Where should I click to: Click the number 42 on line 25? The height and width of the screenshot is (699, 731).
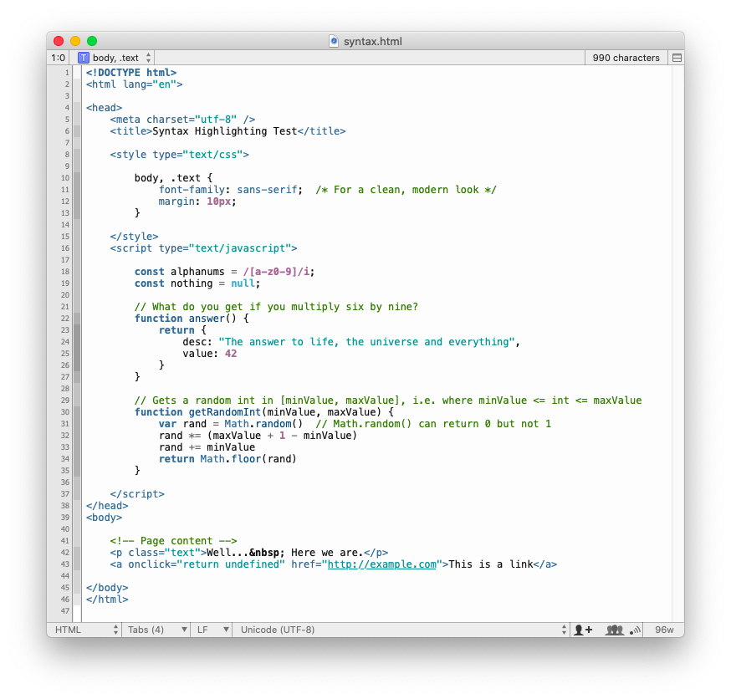(231, 354)
